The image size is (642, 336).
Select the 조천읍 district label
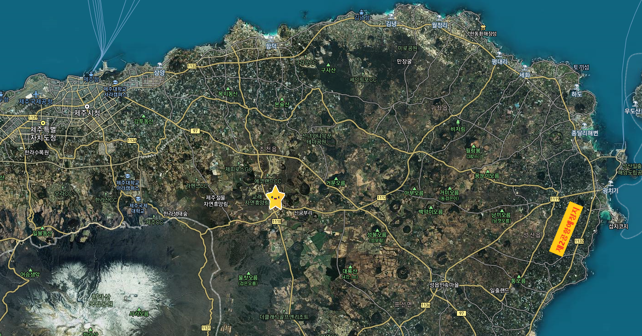(269, 149)
